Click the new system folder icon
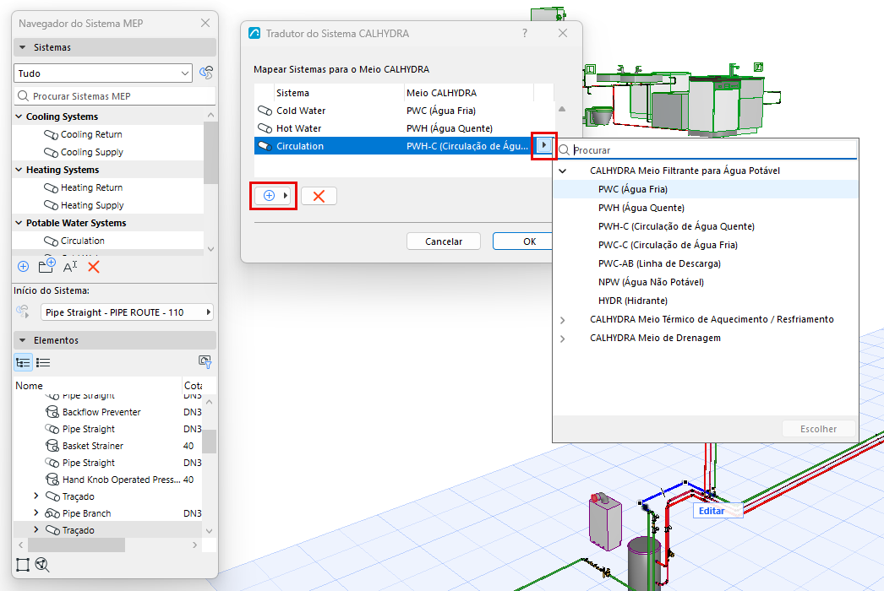 tap(46, 266)
